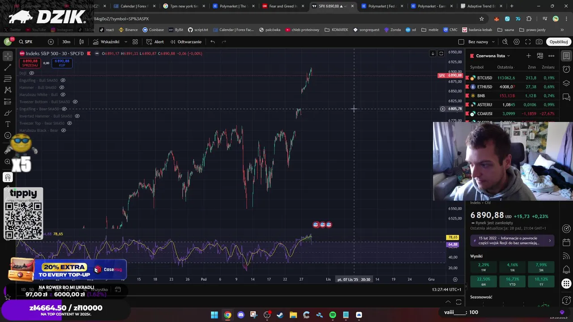Click the YTD performance tile 16,73%
This screenshot has width=573, height=322.
[512, 281]
